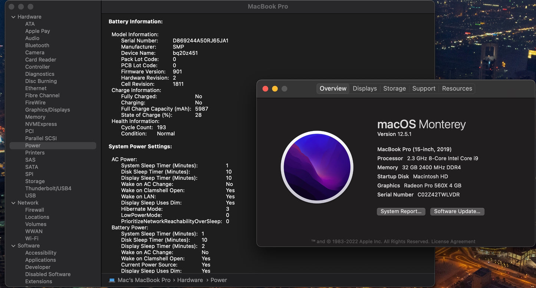
Task: Open the Storage tab
Action: tap(394, 89)
